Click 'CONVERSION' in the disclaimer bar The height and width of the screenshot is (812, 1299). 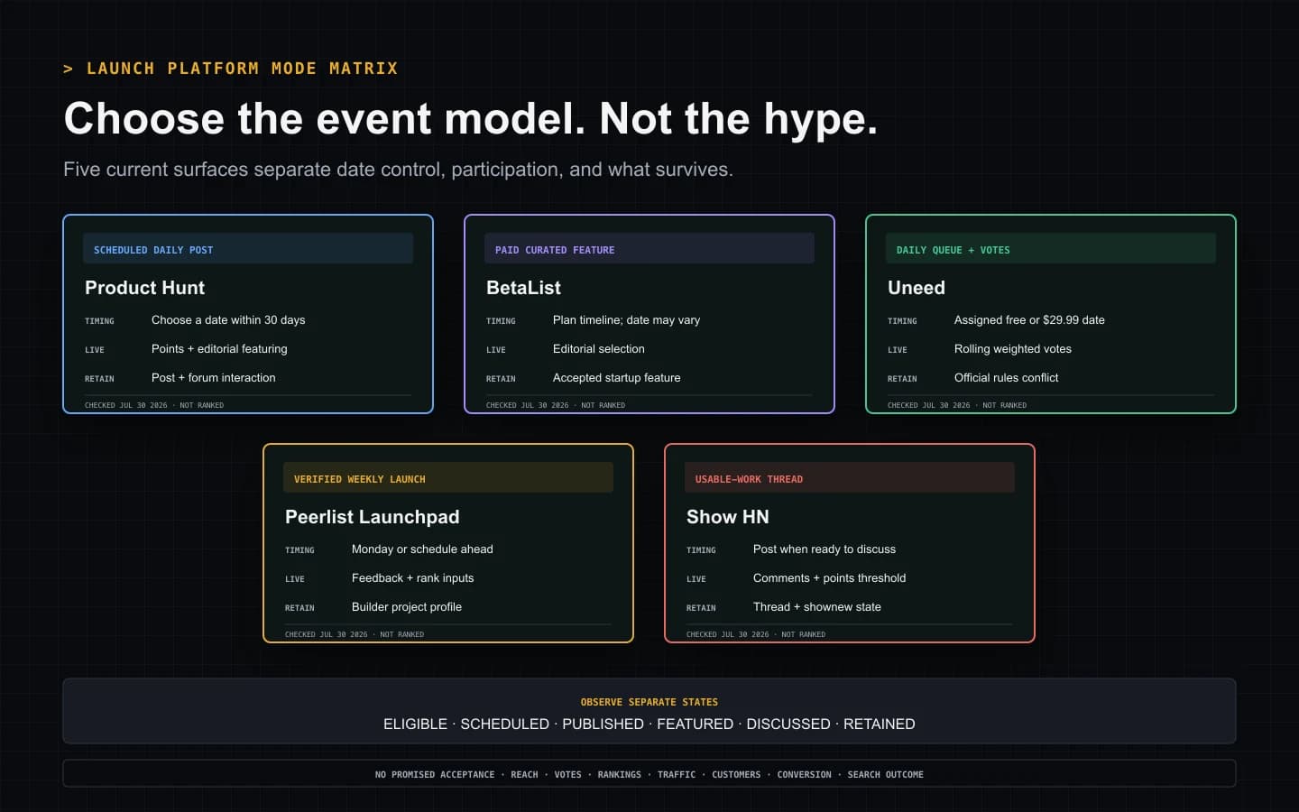(804, 775)
